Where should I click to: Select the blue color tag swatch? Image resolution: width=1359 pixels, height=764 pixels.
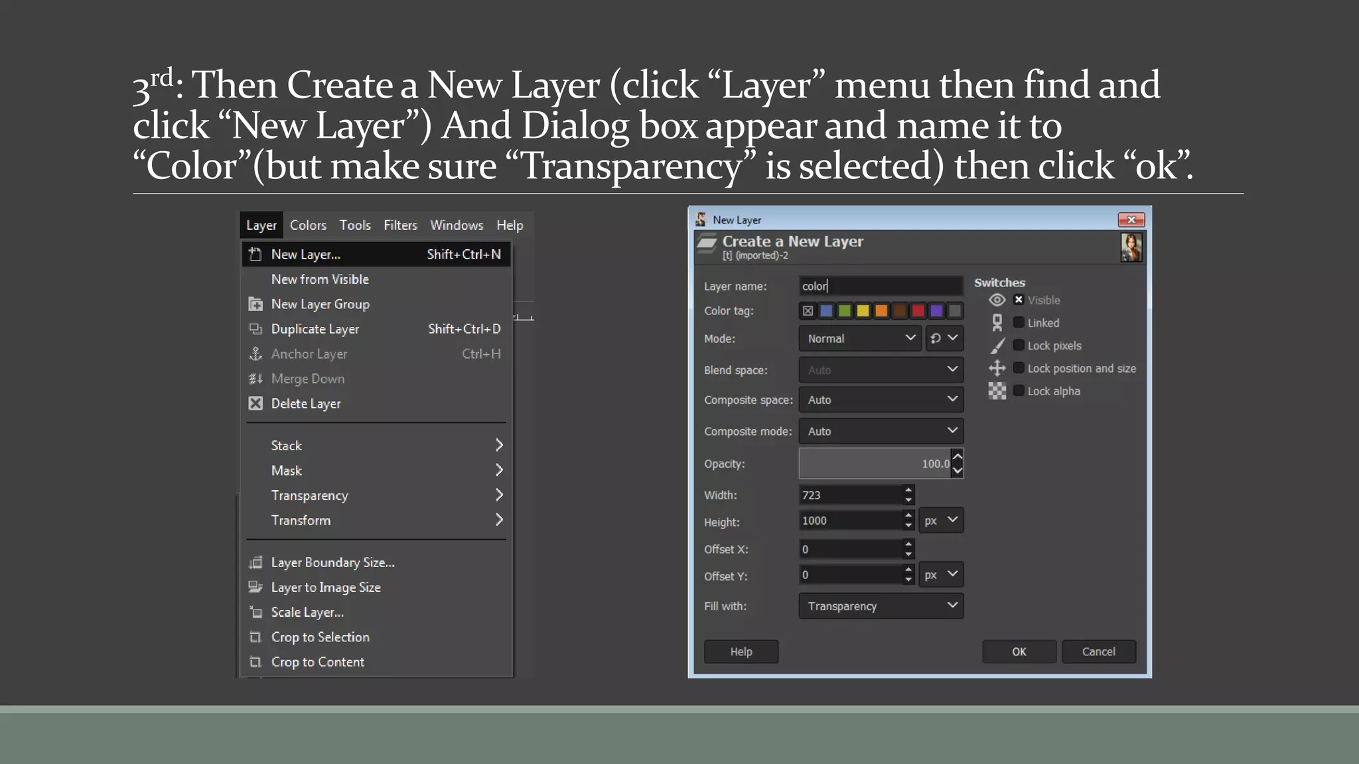tap(826, 310)
